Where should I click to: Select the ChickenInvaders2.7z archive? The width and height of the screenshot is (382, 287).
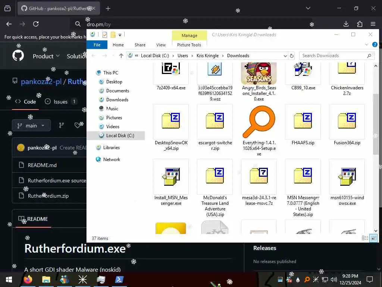347,78
